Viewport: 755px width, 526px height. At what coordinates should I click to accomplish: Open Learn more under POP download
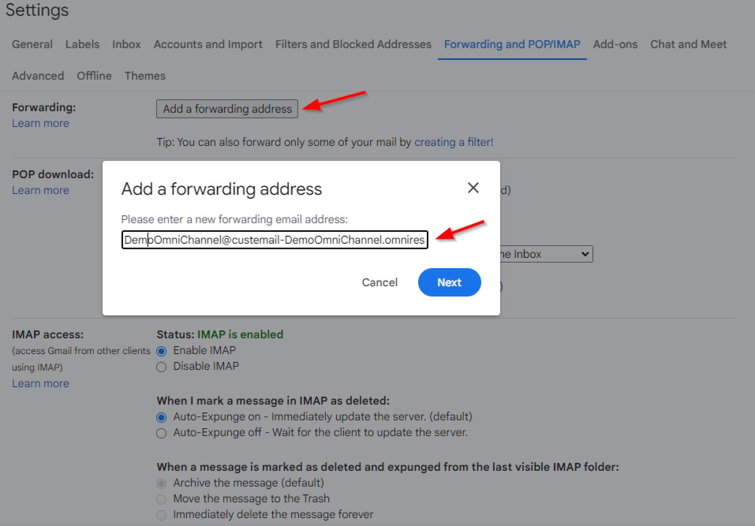pyautogui.click(x=41, y=190)
